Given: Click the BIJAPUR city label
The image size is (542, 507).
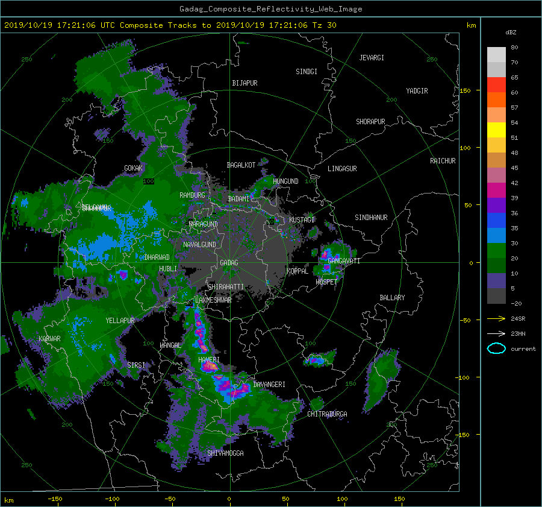Looking at the screenshot, I should pyautogui.click(x=245, y=83).
